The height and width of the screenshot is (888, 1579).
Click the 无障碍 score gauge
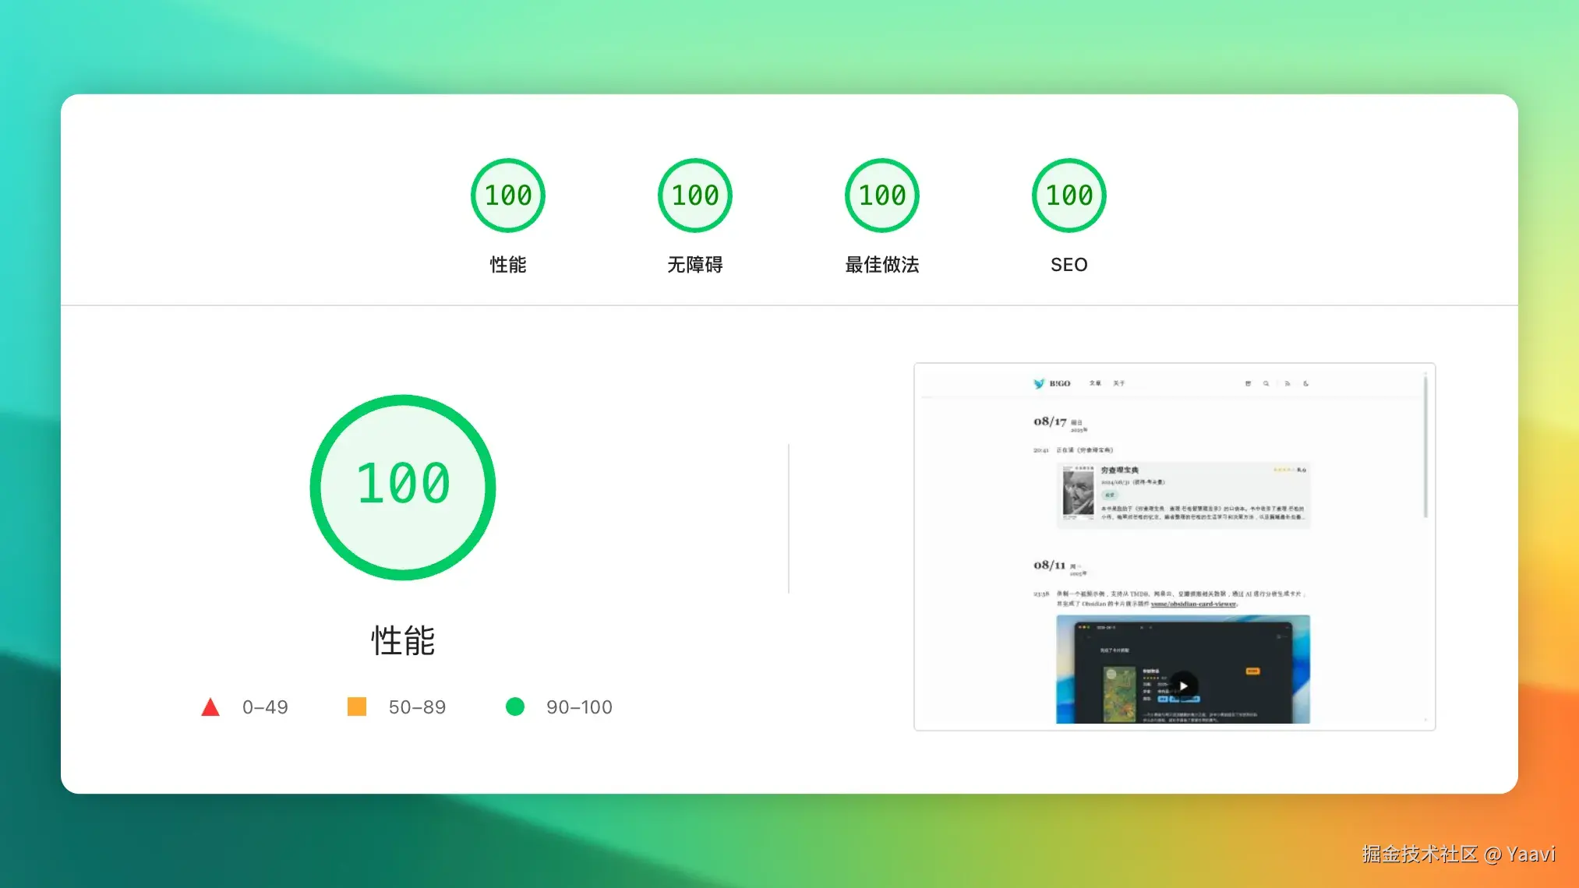tap(694, 196)
